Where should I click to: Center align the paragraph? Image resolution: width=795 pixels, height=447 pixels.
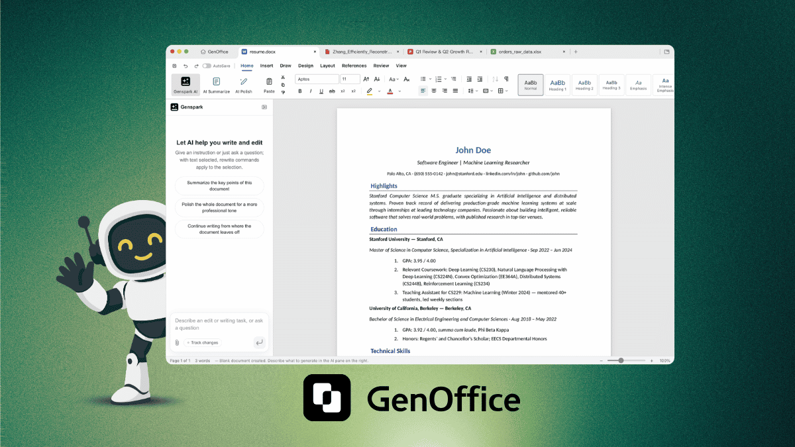(434, 91)
